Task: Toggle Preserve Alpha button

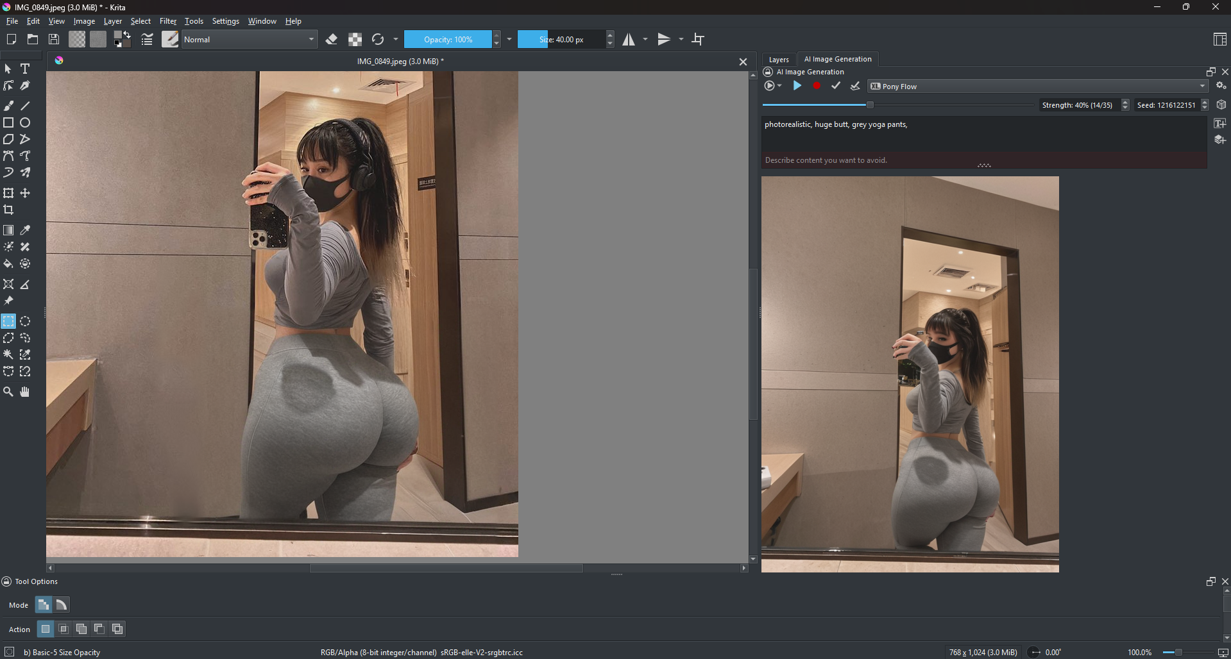Action: (355, 40)
